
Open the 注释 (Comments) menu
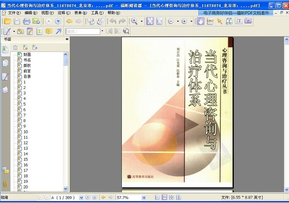[64, 13]
